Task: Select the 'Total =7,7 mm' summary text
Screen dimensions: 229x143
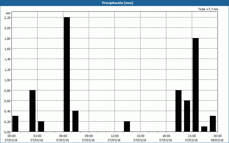Action: [x=208, y=9]
